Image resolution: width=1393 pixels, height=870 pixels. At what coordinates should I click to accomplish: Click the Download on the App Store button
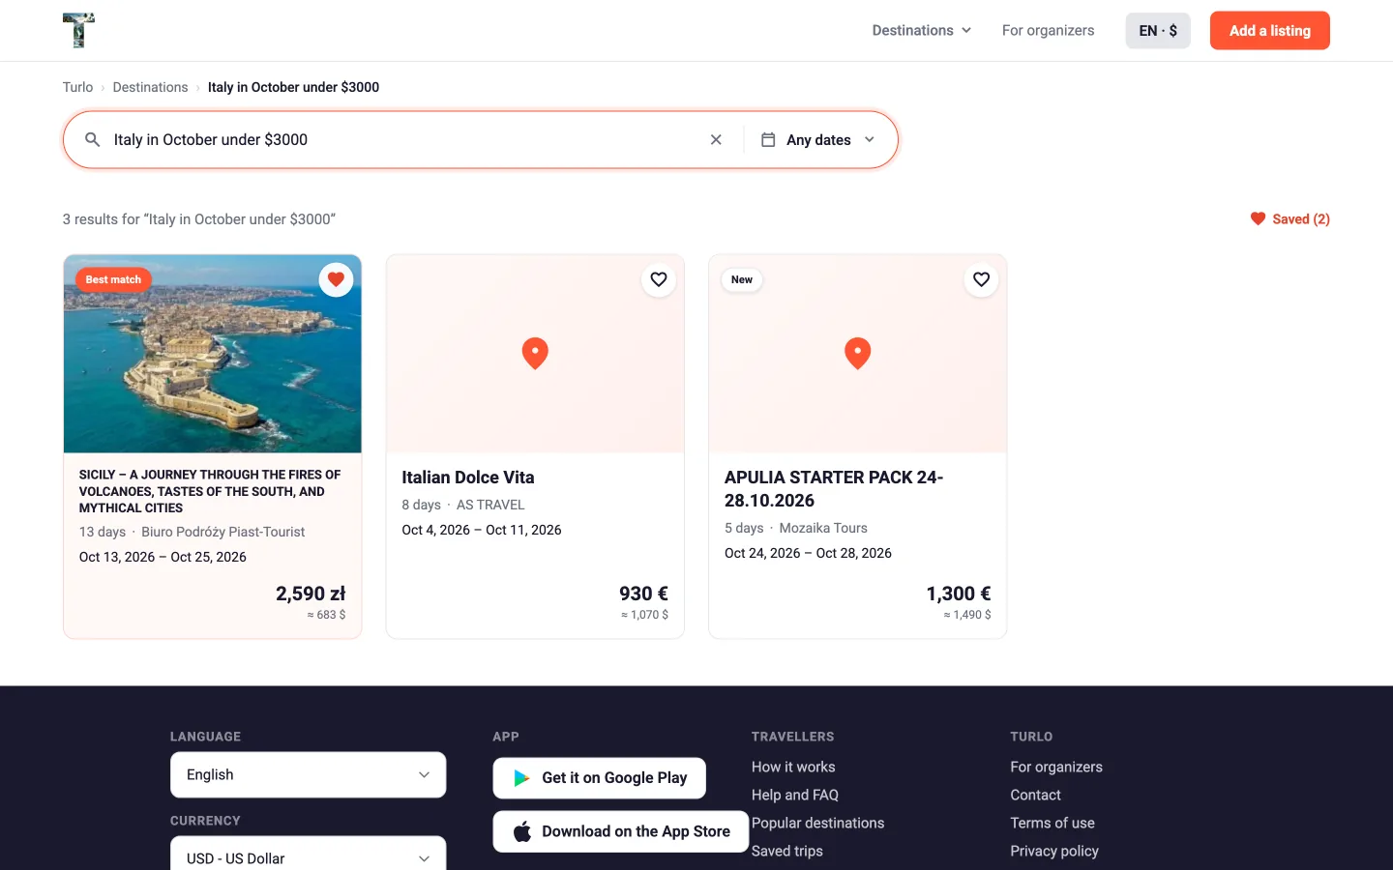(x=620, y=831)
